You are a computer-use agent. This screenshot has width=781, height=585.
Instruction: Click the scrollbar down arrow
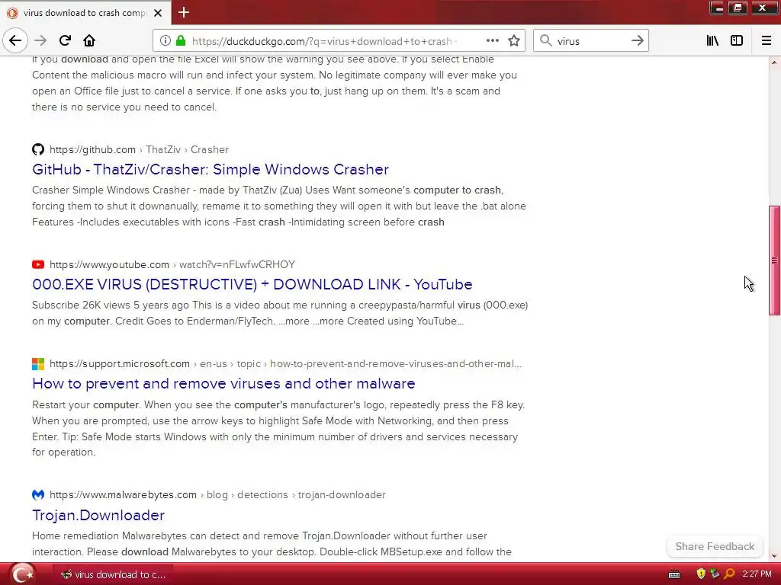tap(774, 557)
